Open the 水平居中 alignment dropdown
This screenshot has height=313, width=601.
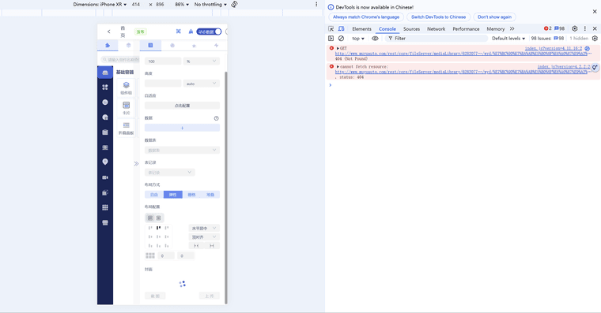tap(204, 228)
